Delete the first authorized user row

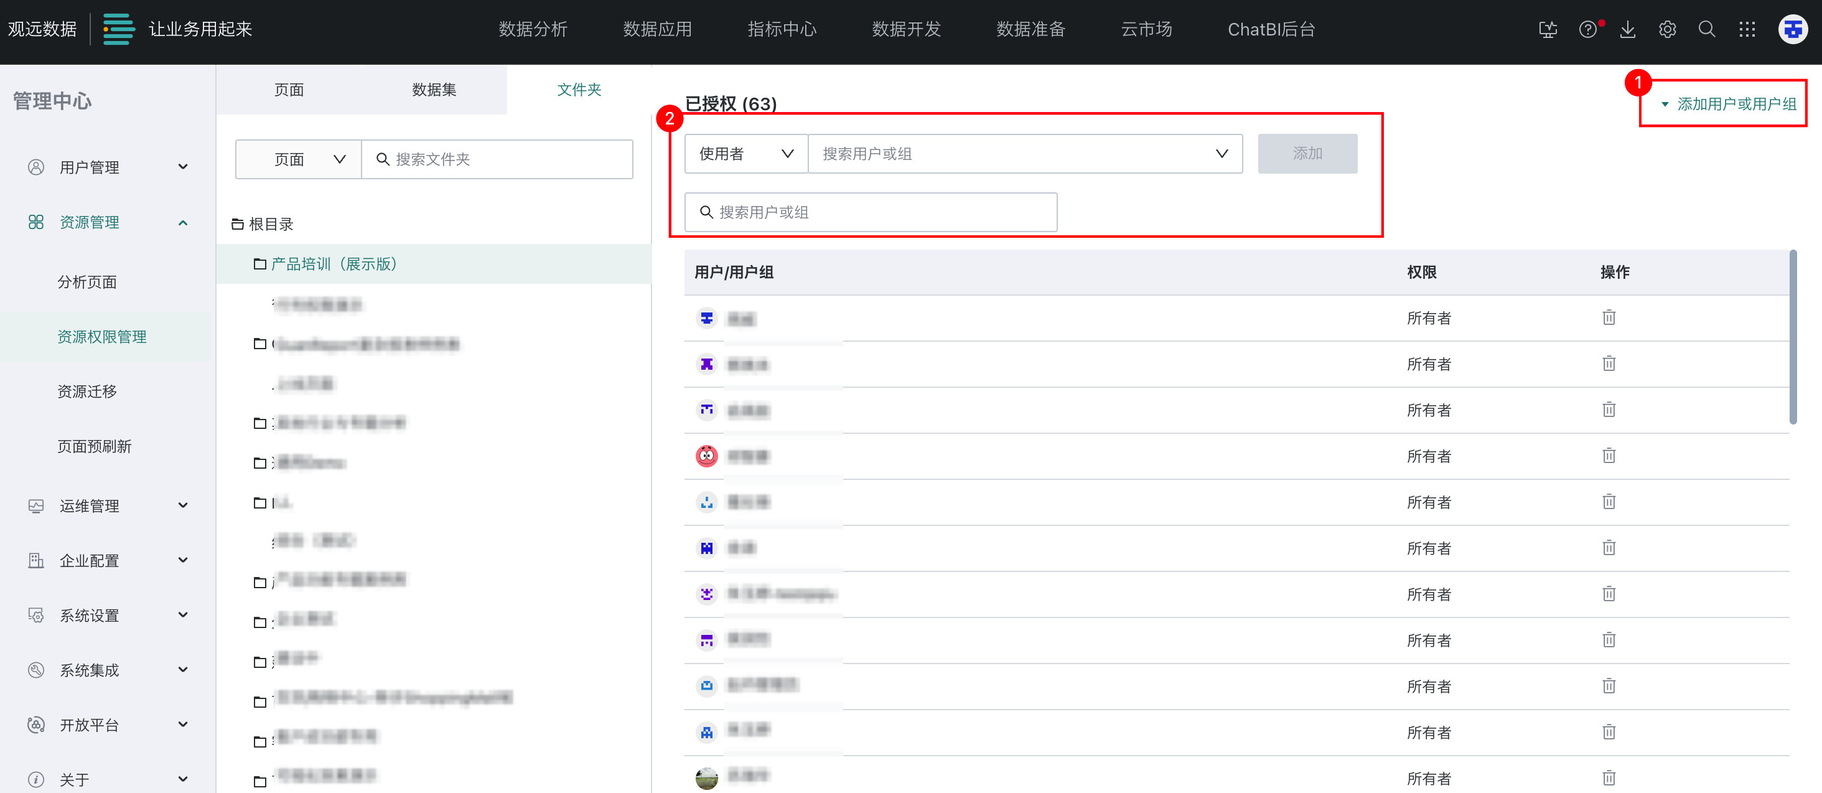coord(1609,317)
